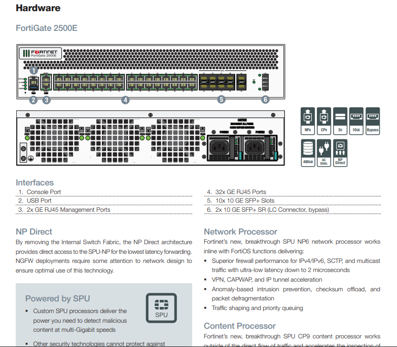
Task: Select the 2U rack size icon
Action: tap(340, 121)
